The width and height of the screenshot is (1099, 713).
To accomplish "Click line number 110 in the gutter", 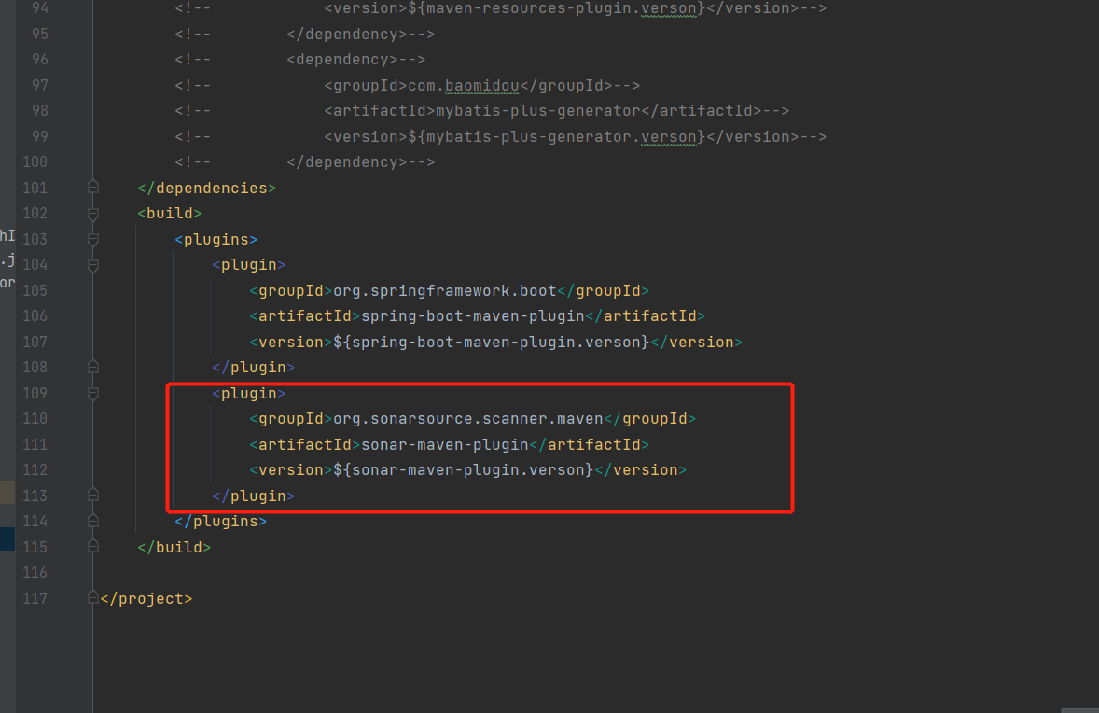I will click(35, 418).
